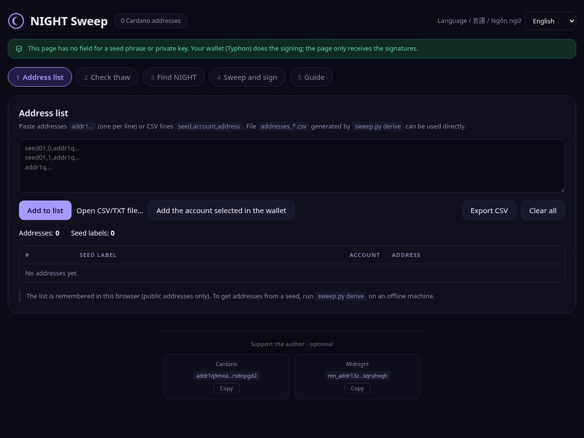Switch to the Address list tab
The height and width of the screenshot is (438, 584).
(x=40, y=77)
